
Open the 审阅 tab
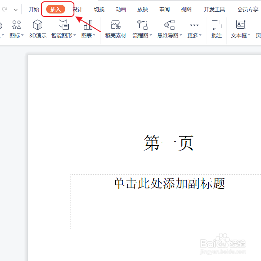(164, 9)
